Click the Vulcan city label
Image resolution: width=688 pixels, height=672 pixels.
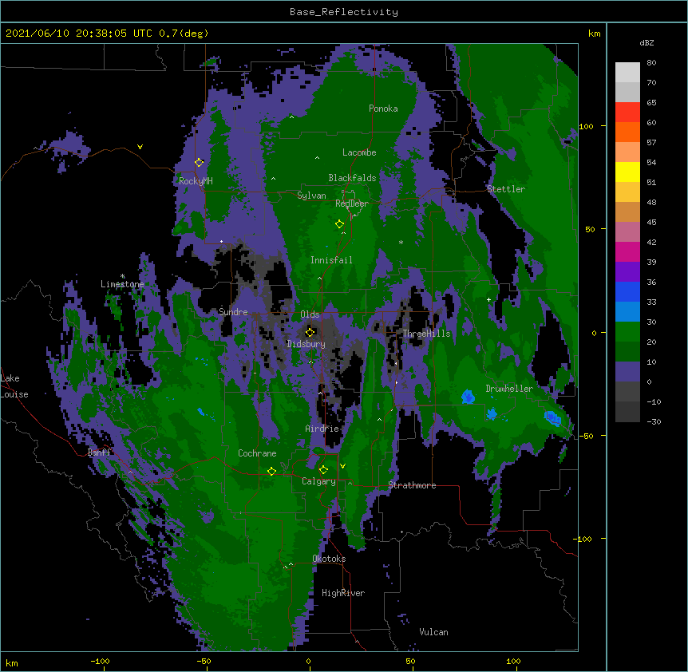click(433, 632)
